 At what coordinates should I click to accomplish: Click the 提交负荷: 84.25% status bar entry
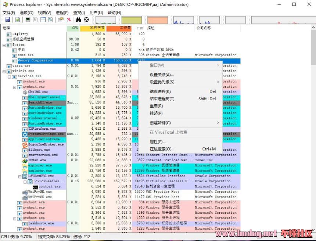click(x=54, y=236)
